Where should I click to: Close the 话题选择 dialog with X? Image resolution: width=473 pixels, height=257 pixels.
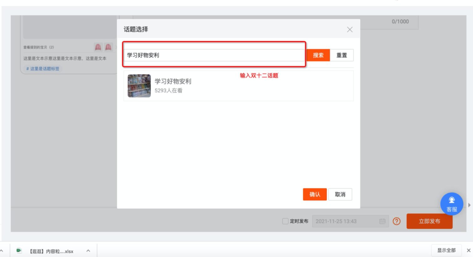point(350,29)
